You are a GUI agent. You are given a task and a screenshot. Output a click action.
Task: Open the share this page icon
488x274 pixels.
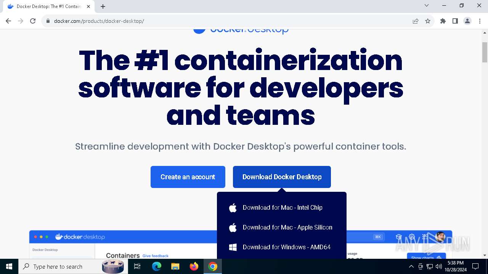click(x=416, y=21)
